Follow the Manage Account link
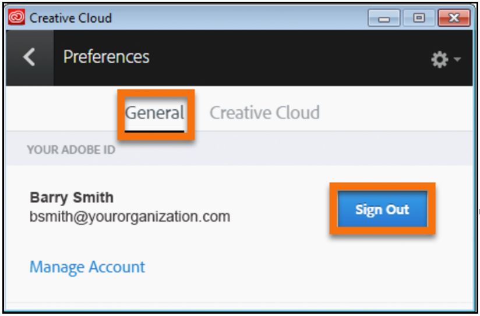This screenshot has height=316, width=480. click(87, 267)
